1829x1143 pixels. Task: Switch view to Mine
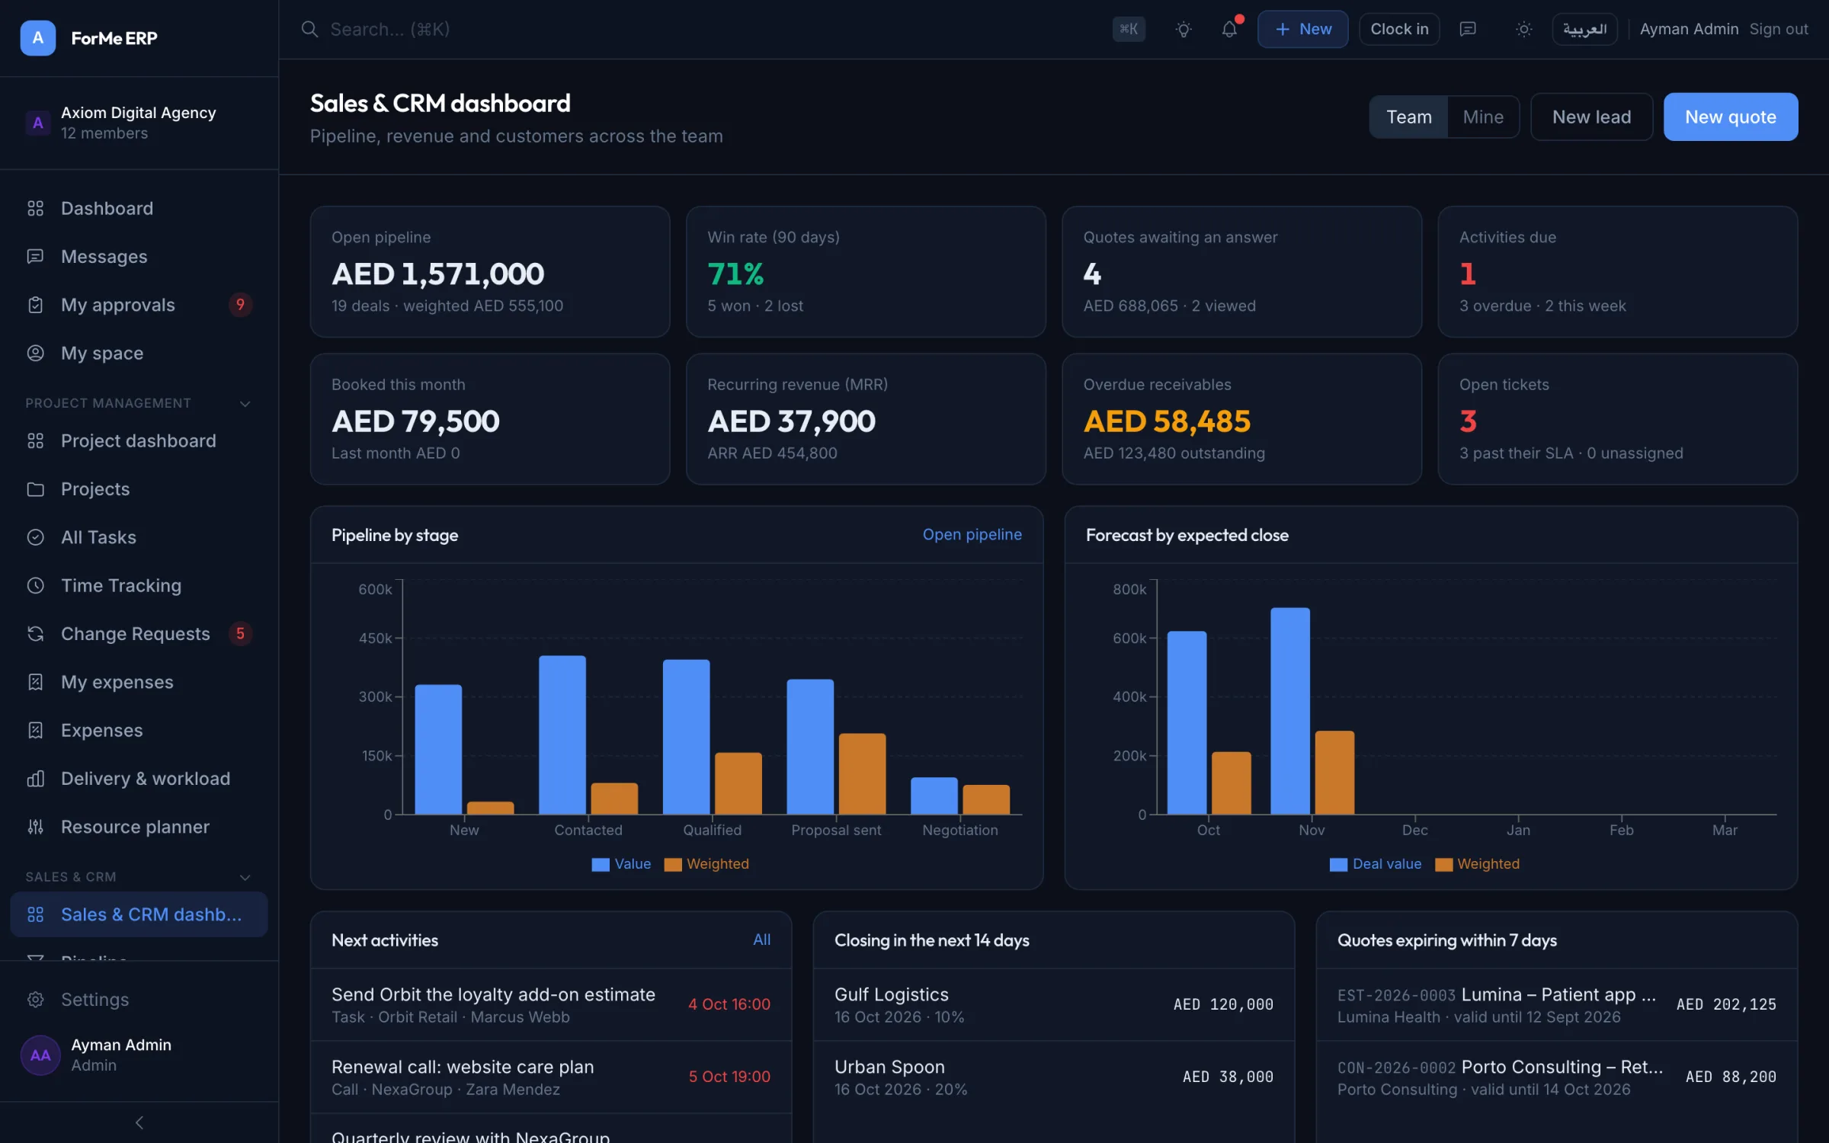pos(1483,117)
